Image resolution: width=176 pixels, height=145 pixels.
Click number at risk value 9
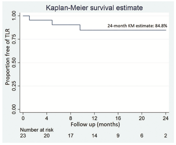click(x=118, y=136)
